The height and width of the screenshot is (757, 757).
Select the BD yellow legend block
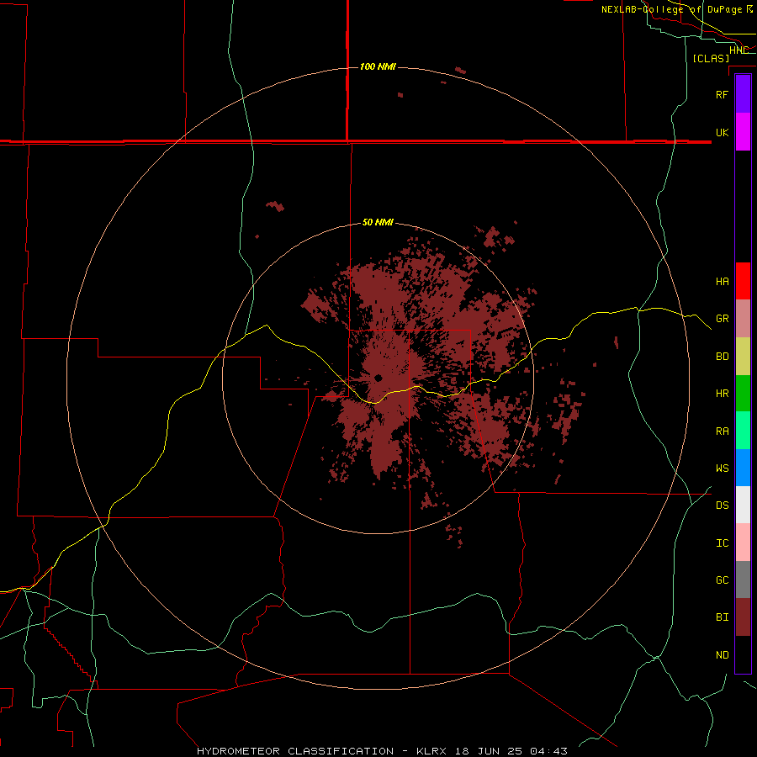743,357
